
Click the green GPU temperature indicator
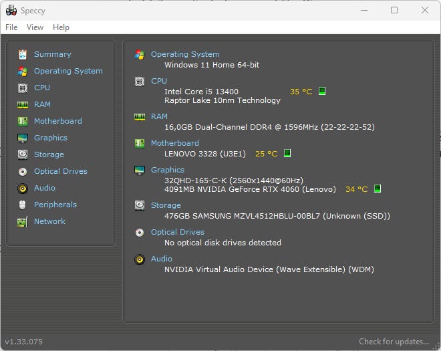pos(377,189)
